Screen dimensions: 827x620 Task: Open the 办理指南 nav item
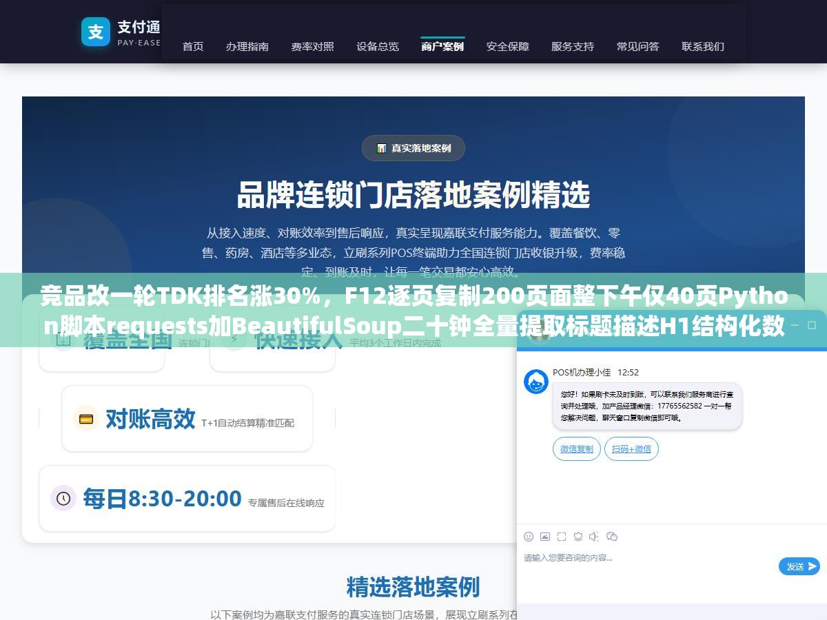pos(247,46)
